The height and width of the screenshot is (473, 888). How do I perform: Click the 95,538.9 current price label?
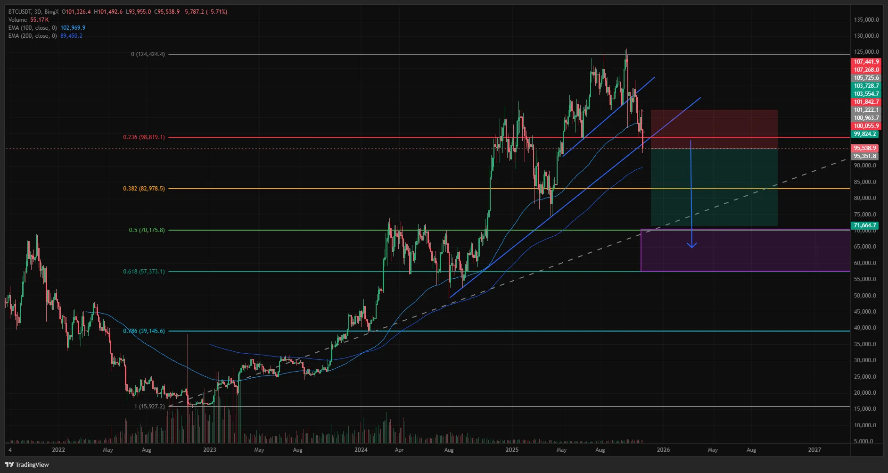click(865, 148)
